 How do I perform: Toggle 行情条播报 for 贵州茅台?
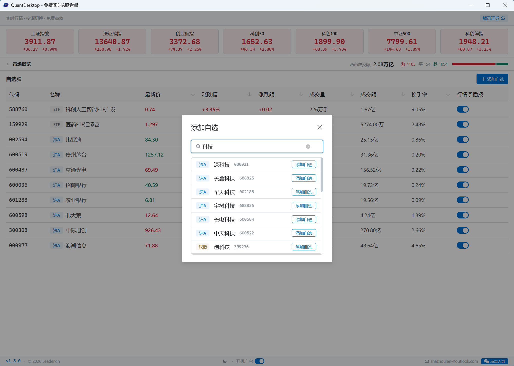463,155
